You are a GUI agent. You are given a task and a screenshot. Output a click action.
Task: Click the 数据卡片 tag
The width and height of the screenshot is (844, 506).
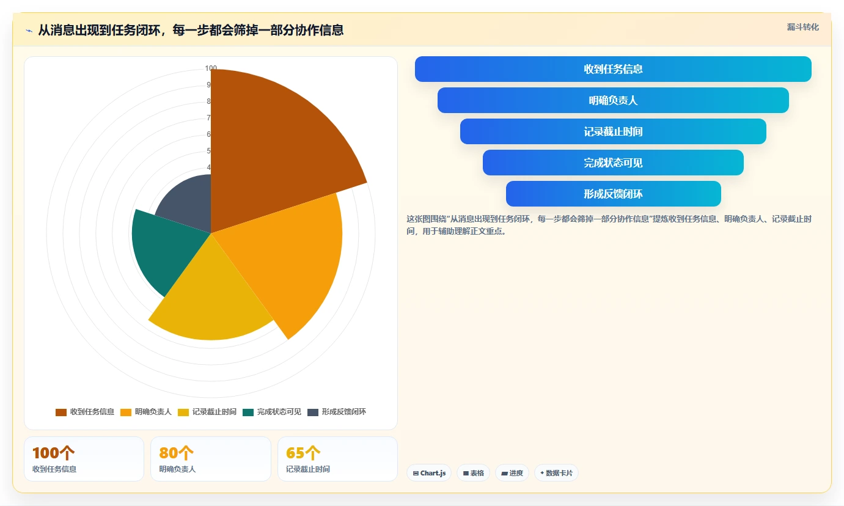pyautogui.click(x=556, y=473)
